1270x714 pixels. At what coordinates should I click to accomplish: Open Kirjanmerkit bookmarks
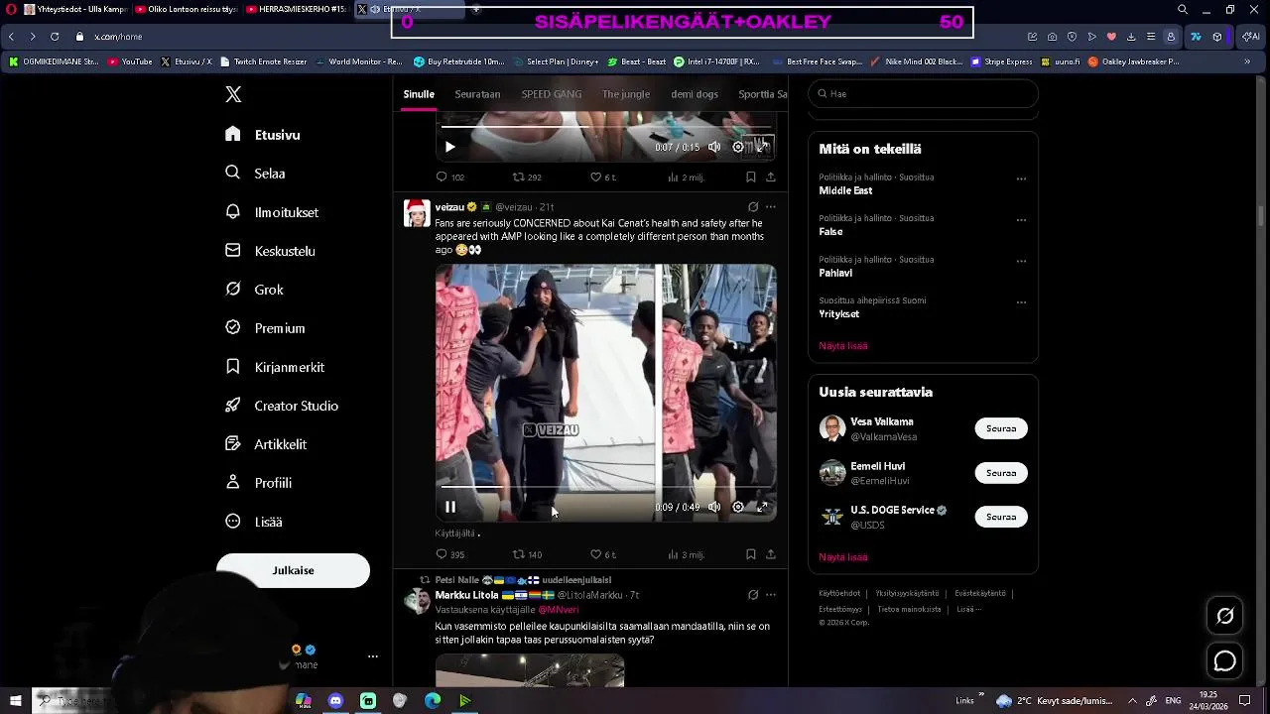coord(275,367)
